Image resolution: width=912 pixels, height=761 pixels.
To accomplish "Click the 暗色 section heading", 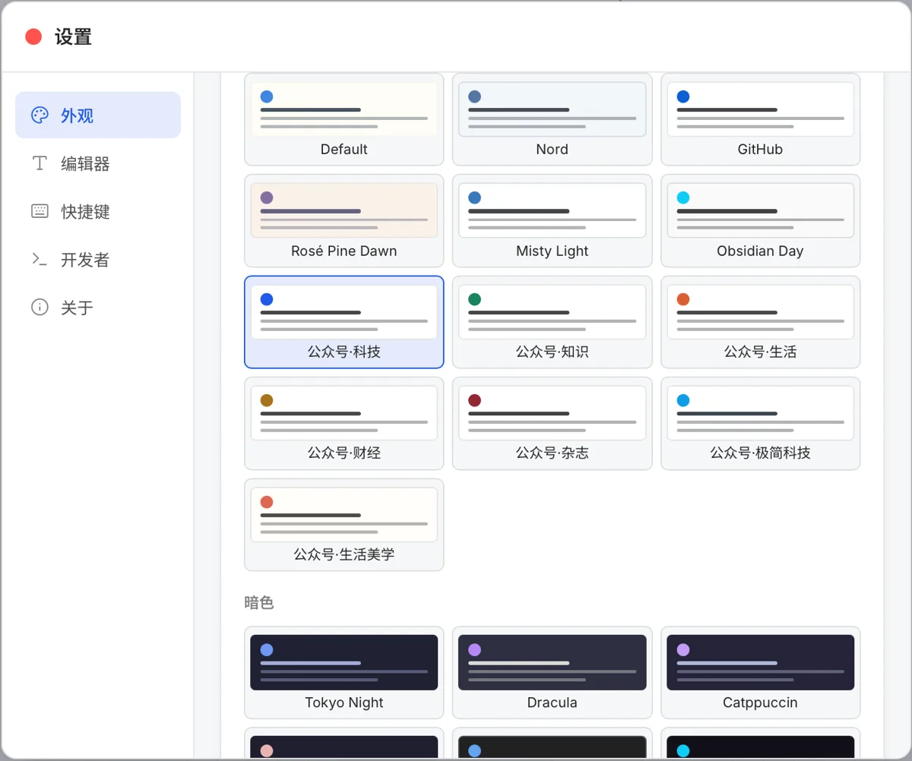I will (x=259, y=602).
